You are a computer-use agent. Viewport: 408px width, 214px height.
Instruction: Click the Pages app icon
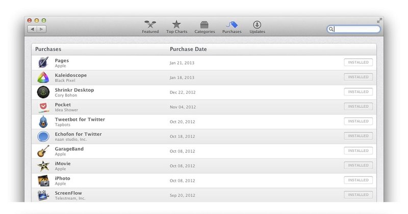[x=43, y=63]
